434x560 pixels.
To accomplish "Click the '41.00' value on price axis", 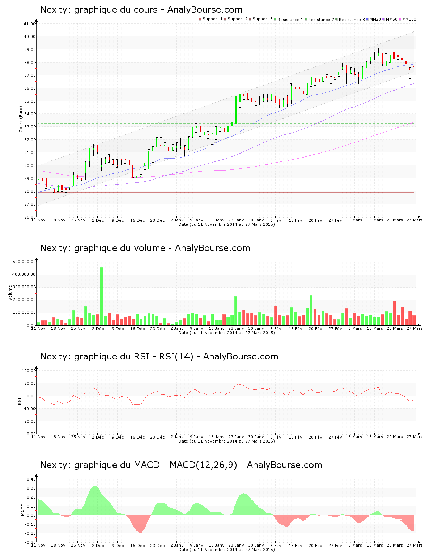I will 30,24.
